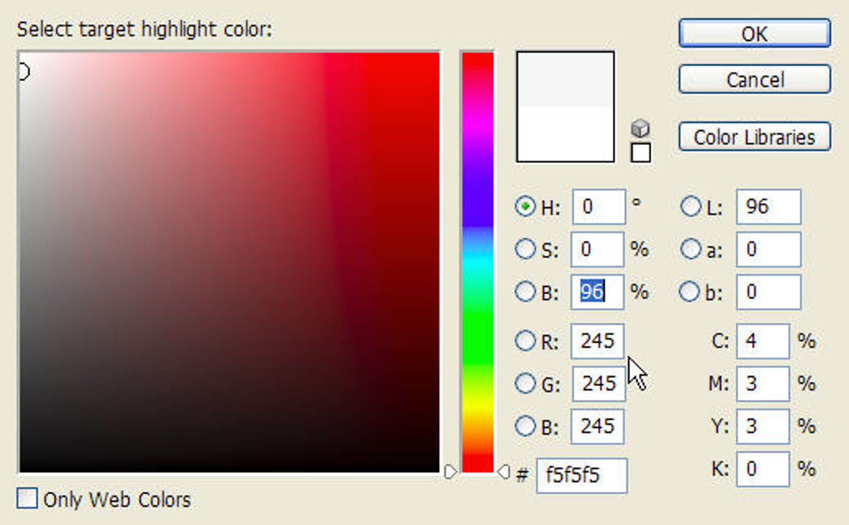849x525 pixels.
Task: Select the R red radio button
Action: coord(525,341)
